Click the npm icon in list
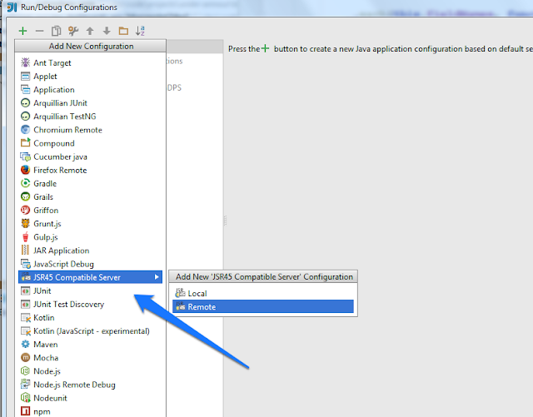This screenshot has height=417, width=533. tap(26, 411)
